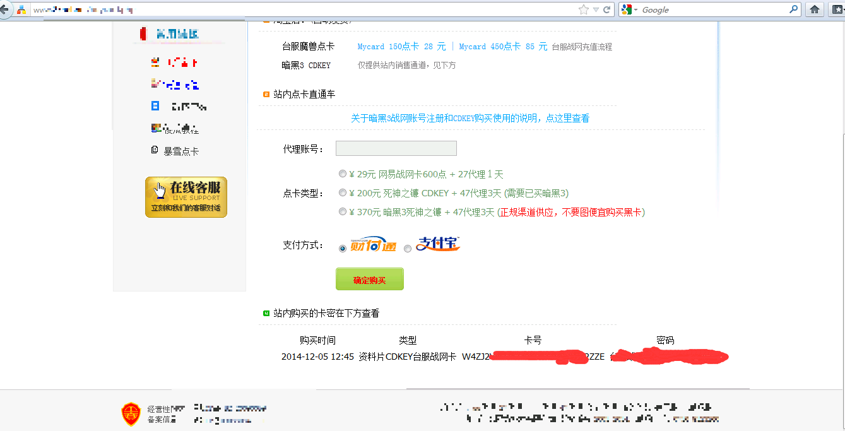Click the 站内点卡直通车 section heading

304,94
